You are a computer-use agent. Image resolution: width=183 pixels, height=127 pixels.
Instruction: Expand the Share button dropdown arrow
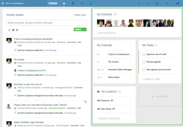coord(84,30)
